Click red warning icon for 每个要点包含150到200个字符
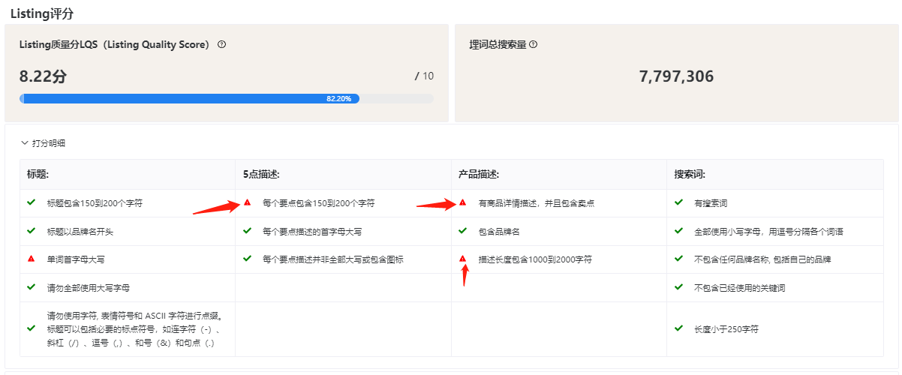Screen dimensions: 902x375 click(x=247, y=202)
